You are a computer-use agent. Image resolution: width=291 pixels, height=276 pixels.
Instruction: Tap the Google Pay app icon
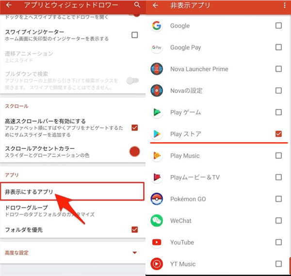pos(157,48)
